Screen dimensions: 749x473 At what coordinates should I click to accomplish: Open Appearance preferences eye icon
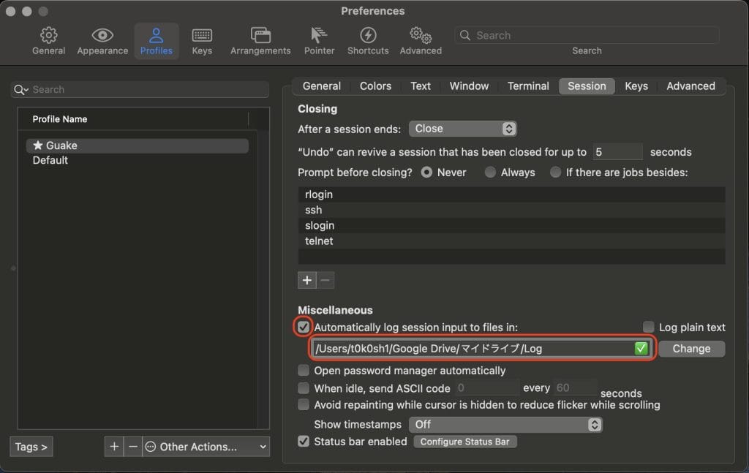click(102, 35)
